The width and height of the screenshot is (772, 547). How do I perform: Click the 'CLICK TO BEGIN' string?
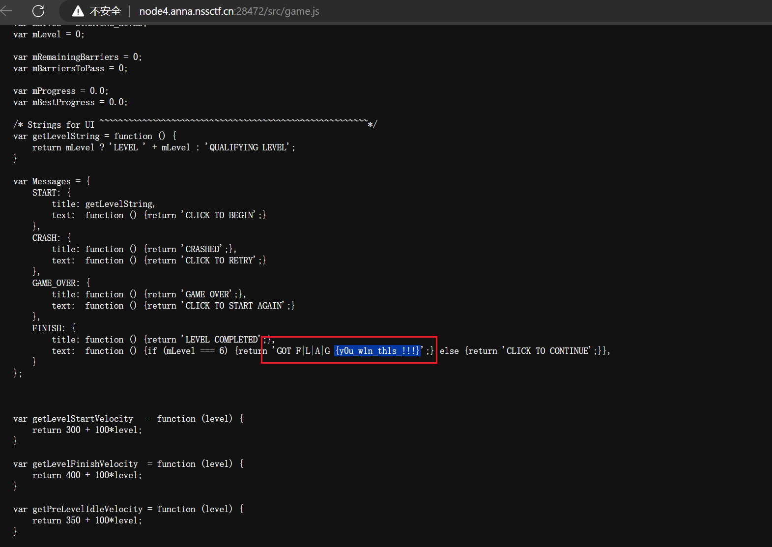219,215
